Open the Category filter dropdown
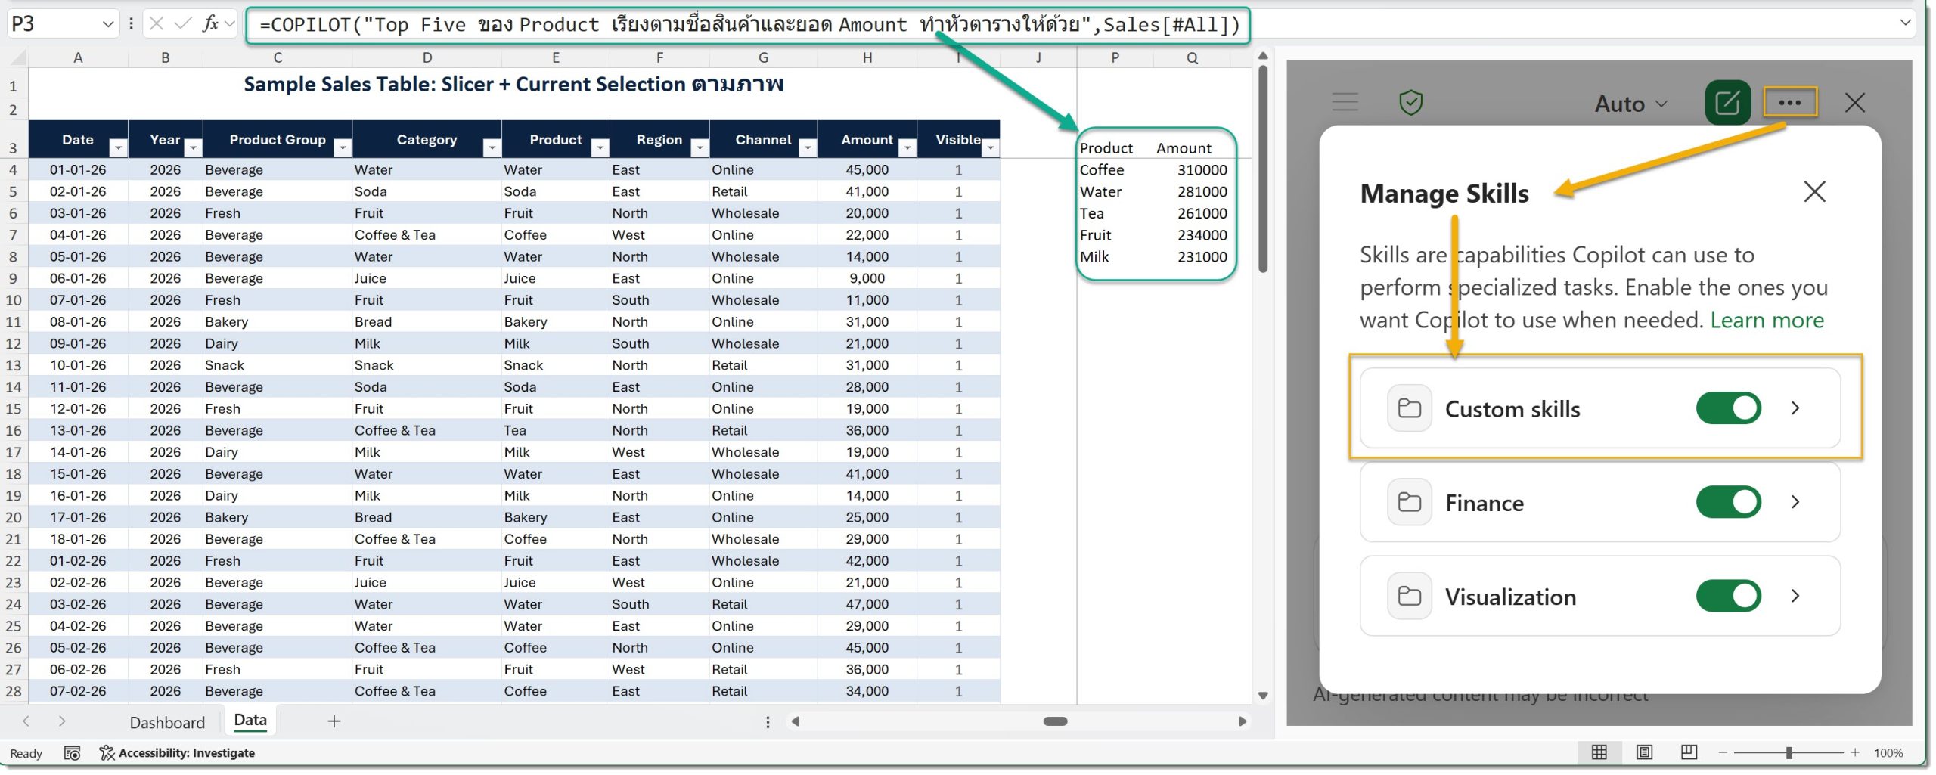This screenshot has height=775, width=1936. [492, 147]
